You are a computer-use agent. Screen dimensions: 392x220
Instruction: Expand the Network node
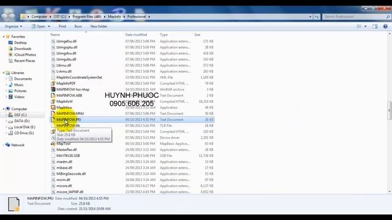pos(4,145)
